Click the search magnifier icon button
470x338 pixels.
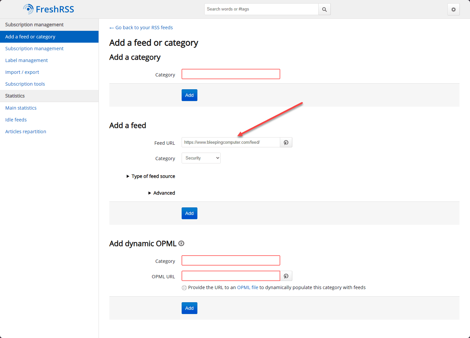pyautogui.click(x=324, y=10)
